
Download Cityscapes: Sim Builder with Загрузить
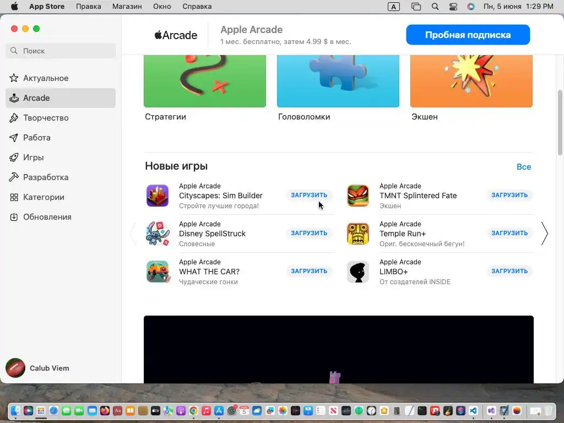click(x=309, y=195)
